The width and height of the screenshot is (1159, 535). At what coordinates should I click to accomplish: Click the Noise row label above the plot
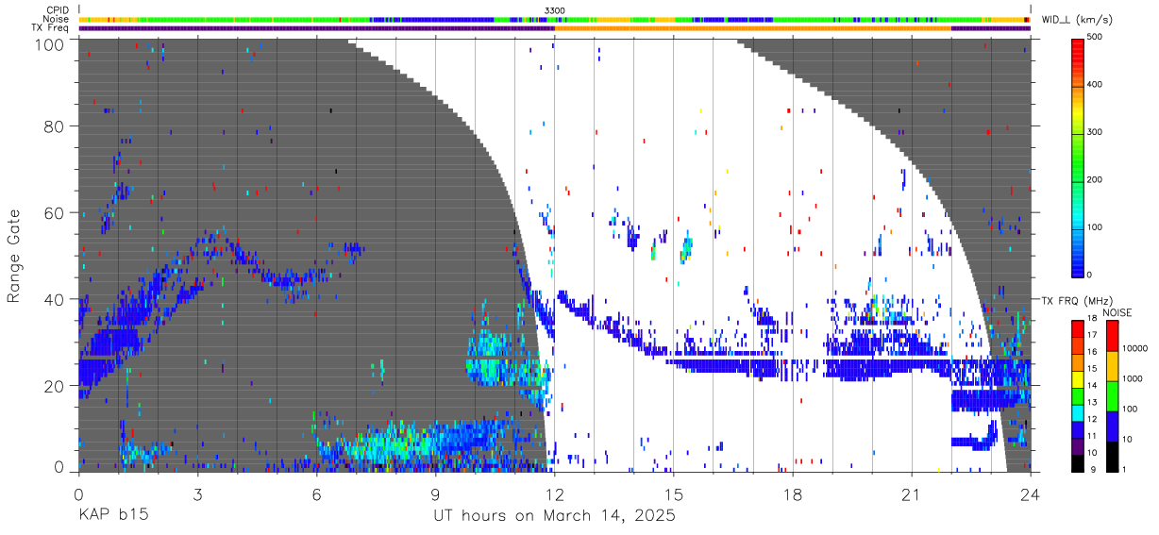(x=57, y=19)
